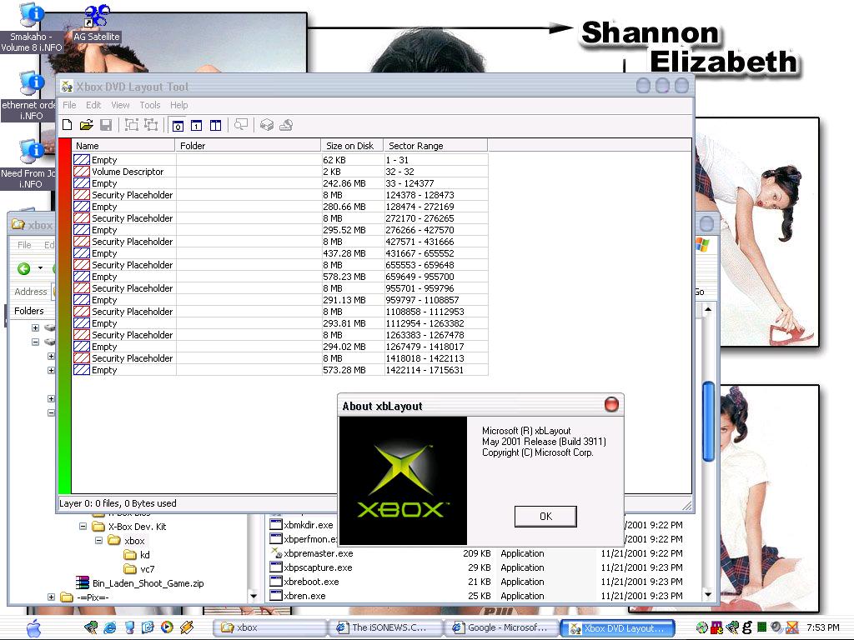Collapse the xbox folder in the tree
This screenshot has height=640, width=854.
[x=98, y=540]
